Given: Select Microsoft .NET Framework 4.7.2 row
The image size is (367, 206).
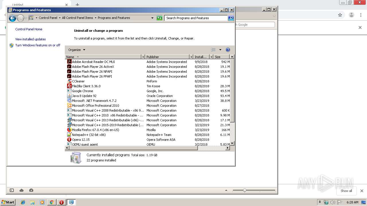Looking at the screenshot, I should click(x=148, y=101).
